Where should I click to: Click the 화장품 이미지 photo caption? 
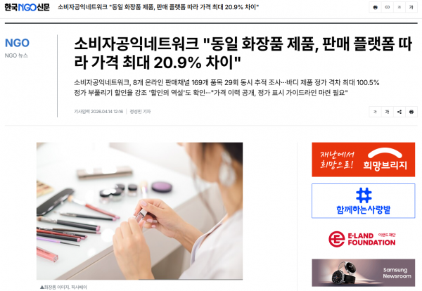click(x=63, y=287)
